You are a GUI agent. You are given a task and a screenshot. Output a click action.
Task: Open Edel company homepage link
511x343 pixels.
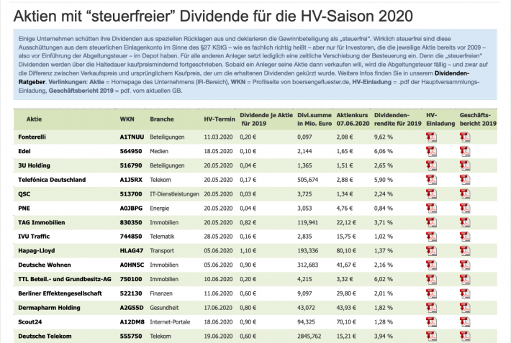(24, 151)
